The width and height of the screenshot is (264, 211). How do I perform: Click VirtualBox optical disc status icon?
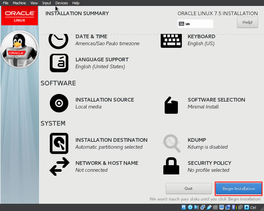tap(190, 207)
